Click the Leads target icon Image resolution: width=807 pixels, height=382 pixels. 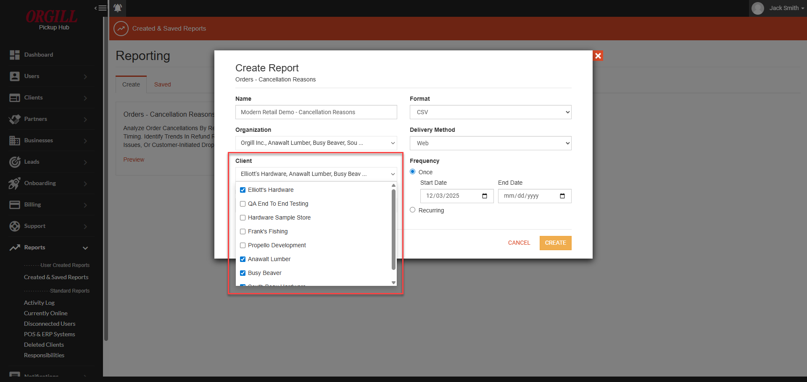(x=15, y=162)
